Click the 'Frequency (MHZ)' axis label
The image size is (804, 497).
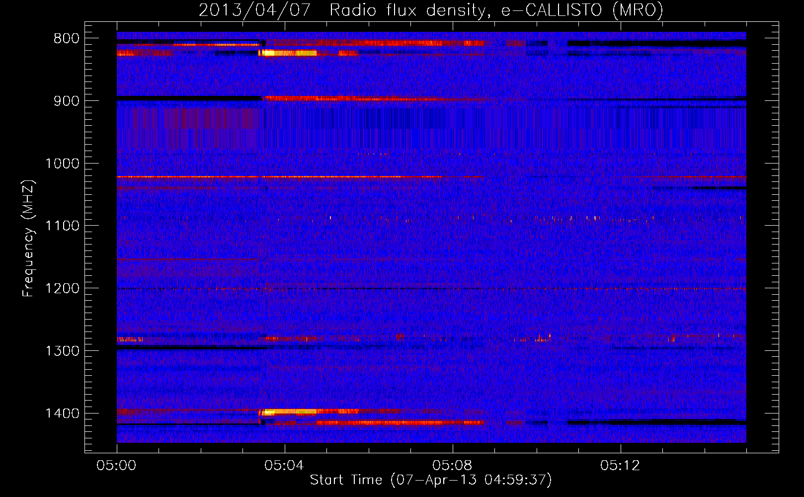click(x=29, y=239)
